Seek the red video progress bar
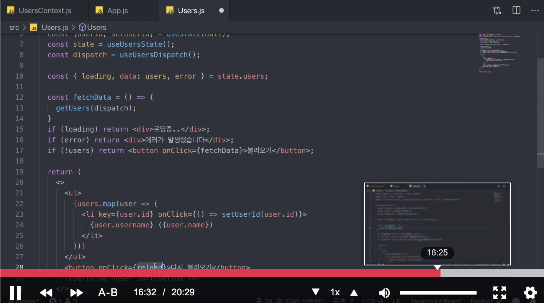Screen dimensions: 544x303 pos(220,273)
